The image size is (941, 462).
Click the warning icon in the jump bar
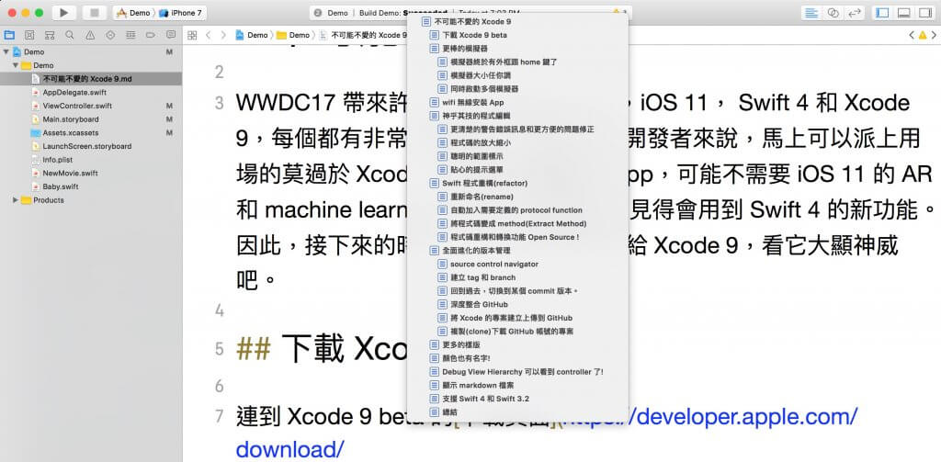click(x=922, y=35)
